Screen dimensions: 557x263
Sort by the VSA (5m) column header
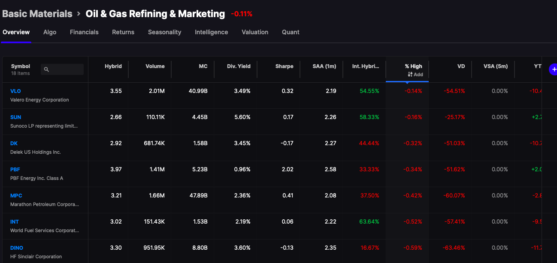click(x=496, y=66)
